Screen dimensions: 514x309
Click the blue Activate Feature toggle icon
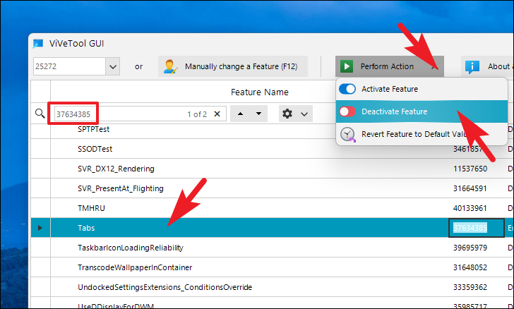[x=347, y=89]
